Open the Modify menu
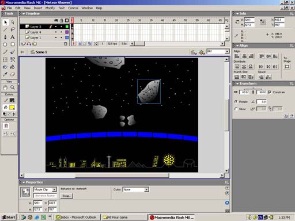Image resolution: width=295 pixels, height=221 pixels. [50, 8]
